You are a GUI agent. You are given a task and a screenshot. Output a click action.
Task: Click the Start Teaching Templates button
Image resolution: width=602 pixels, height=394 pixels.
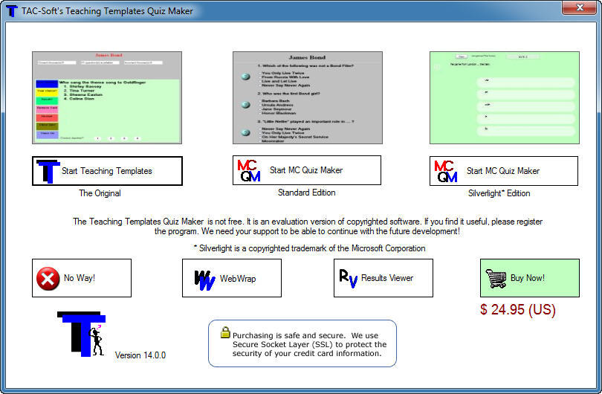tap(107, 171)
